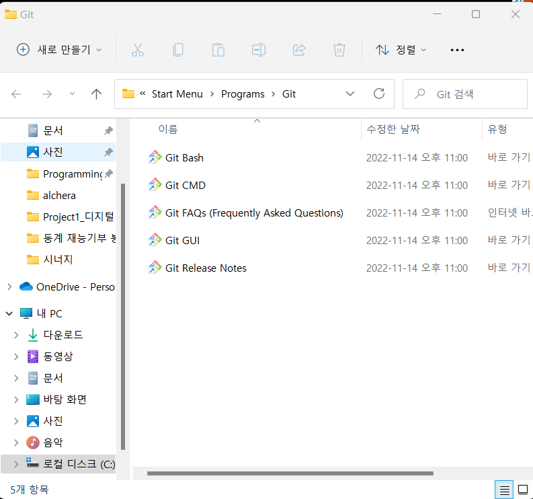Switch to large icons view in status bar
This screenshot has width=533, height=499.
point(523,490)
